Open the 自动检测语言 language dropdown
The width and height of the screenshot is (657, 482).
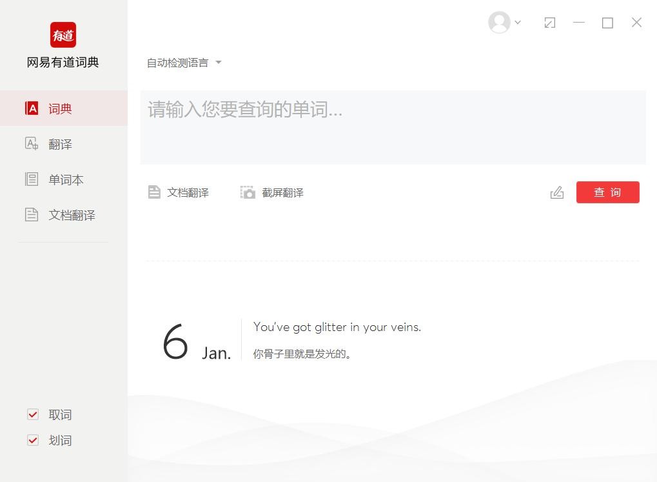[x=184, y=63]
